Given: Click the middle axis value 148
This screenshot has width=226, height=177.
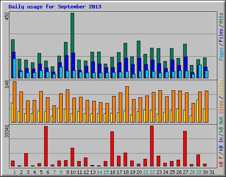Looking at the screenshot, I should tap(7, 84).
